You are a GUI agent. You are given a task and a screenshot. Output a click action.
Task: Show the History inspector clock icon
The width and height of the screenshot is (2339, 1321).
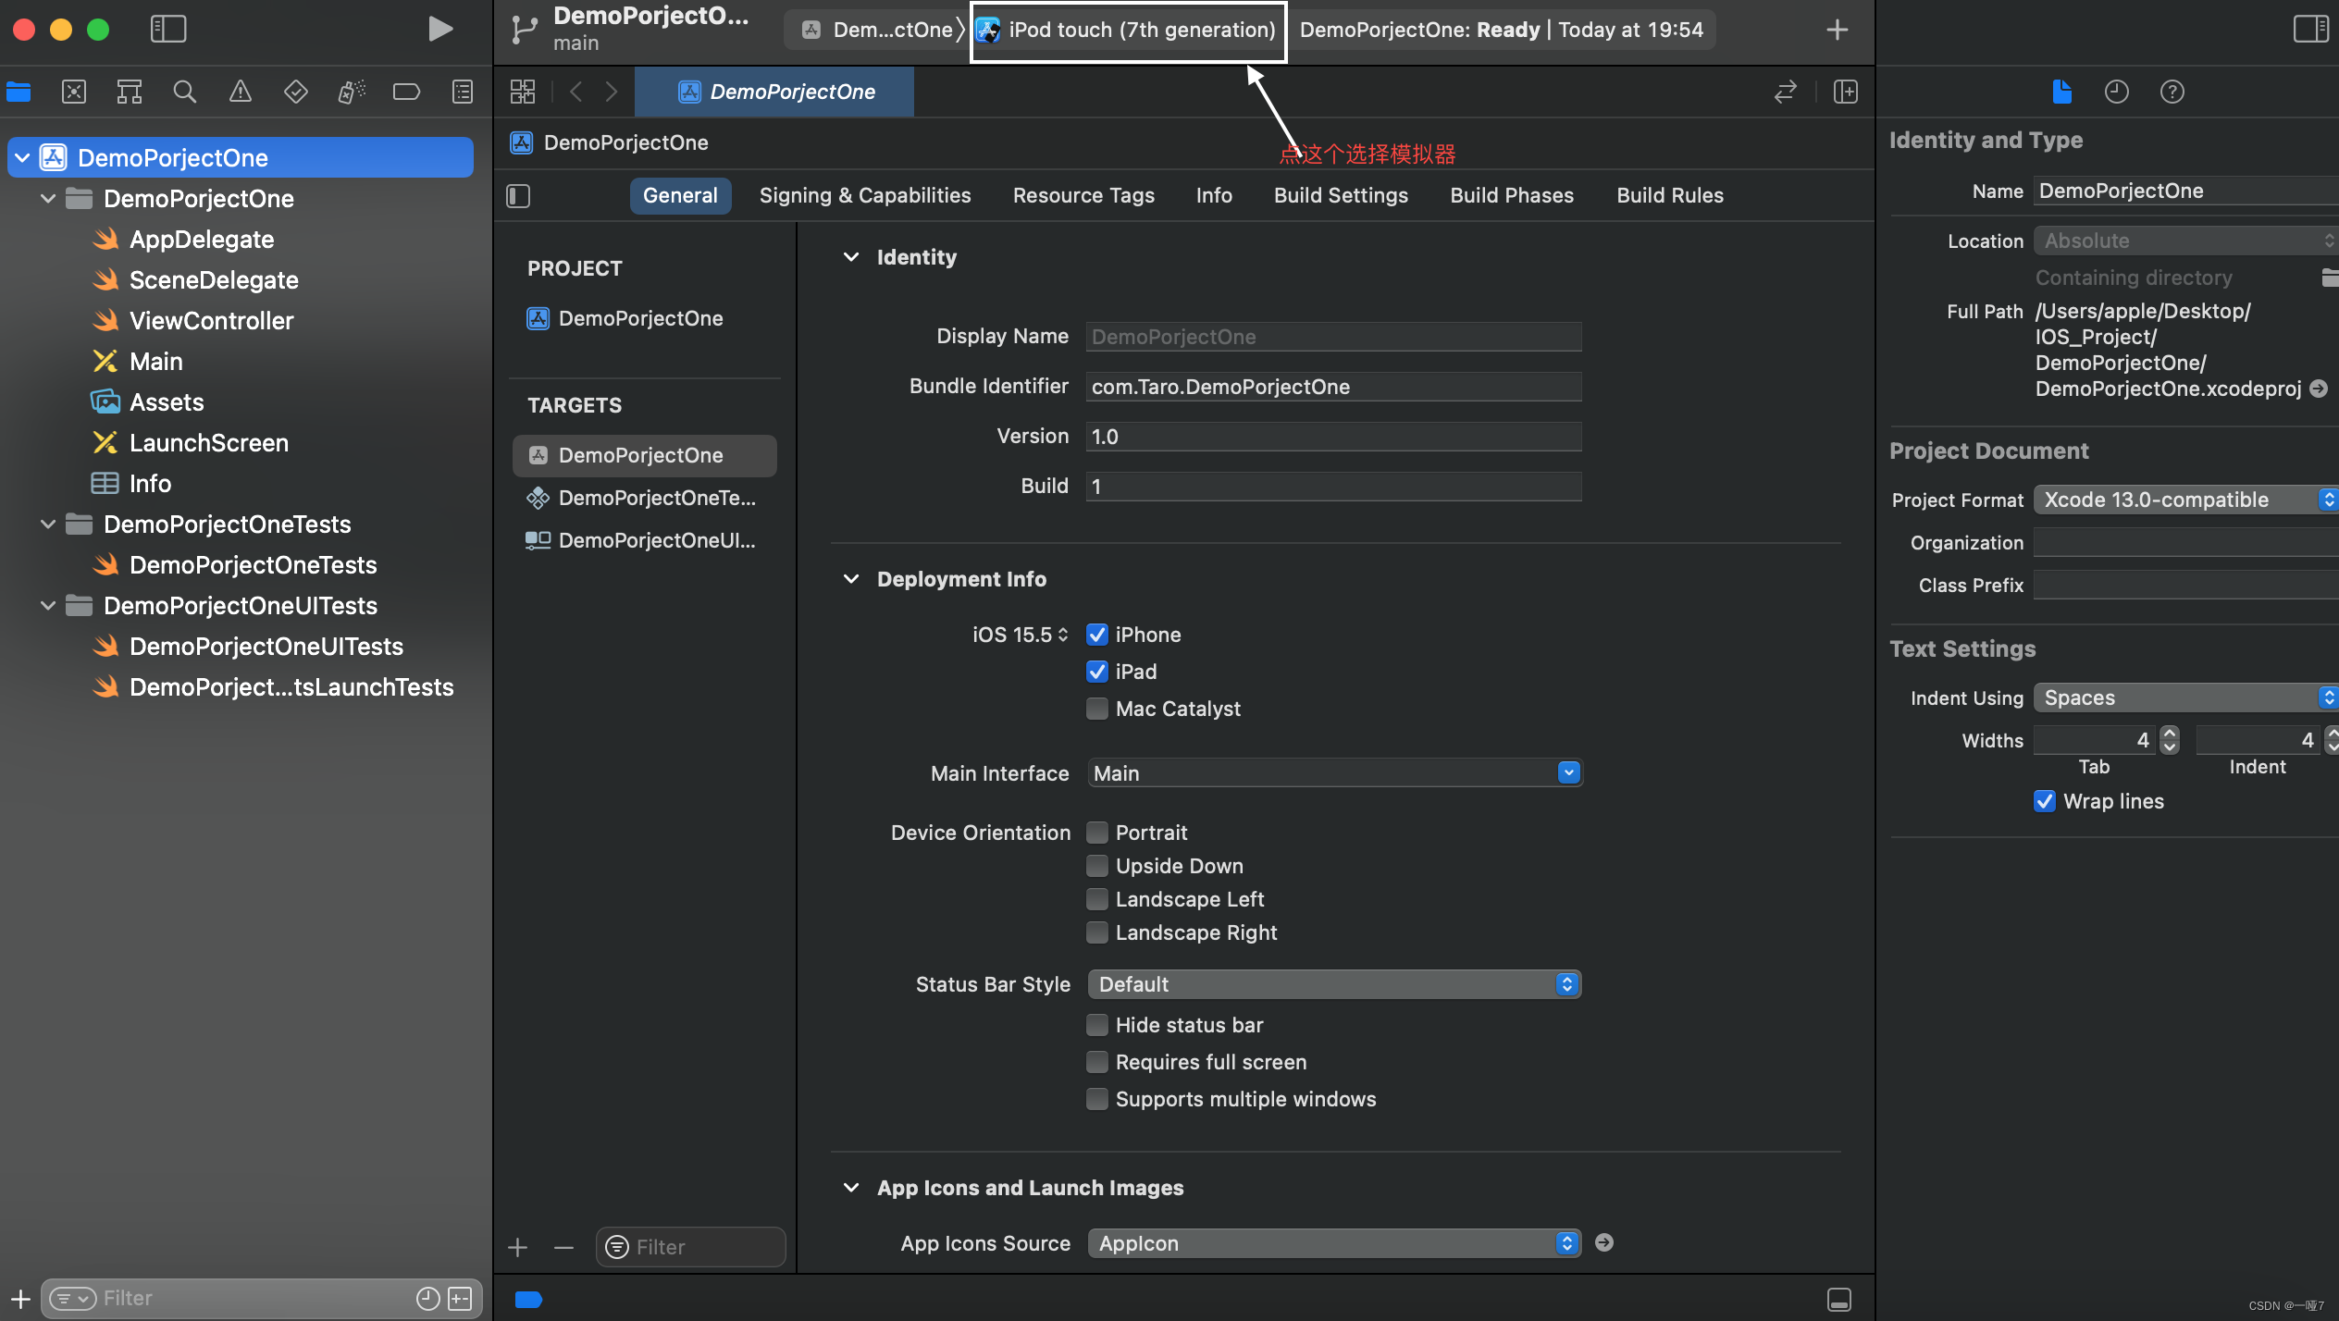[x=2116, y=92]
